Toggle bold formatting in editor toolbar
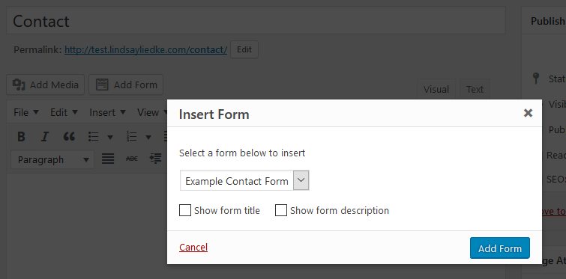 point(21,137)
